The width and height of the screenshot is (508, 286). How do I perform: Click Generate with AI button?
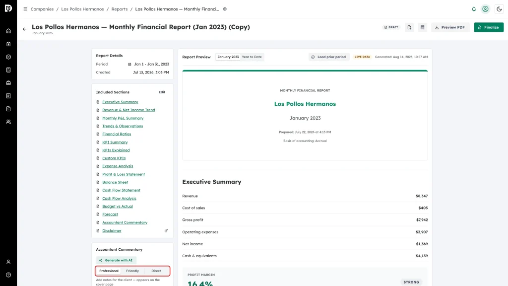pos(116,260)
